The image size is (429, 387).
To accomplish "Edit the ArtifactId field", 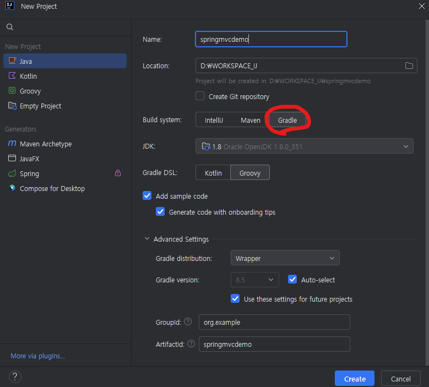I will 274,344.
